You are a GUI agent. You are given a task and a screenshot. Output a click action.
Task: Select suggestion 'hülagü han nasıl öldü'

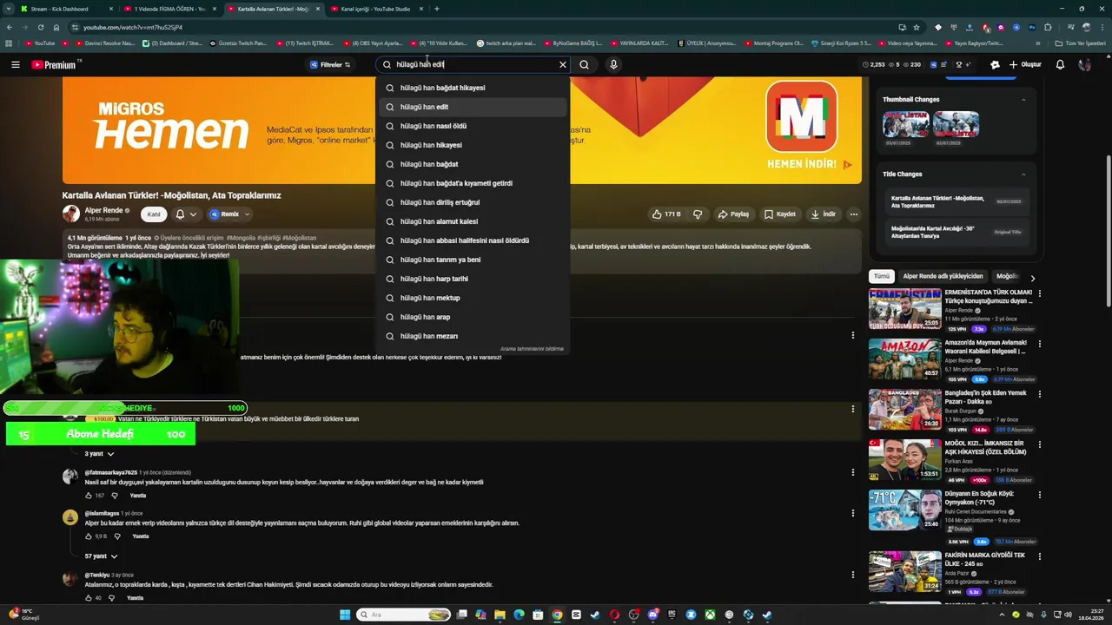coord(473,126)
